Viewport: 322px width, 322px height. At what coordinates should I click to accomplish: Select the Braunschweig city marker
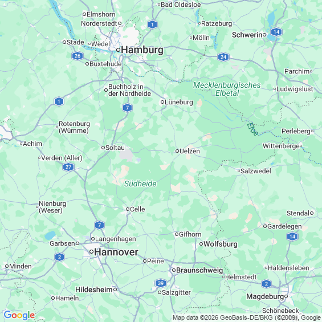174,270
